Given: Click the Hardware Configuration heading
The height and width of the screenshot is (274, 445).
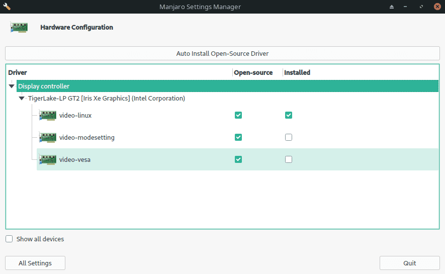Looking at the screenshot, I should click(x=76, y=27).
